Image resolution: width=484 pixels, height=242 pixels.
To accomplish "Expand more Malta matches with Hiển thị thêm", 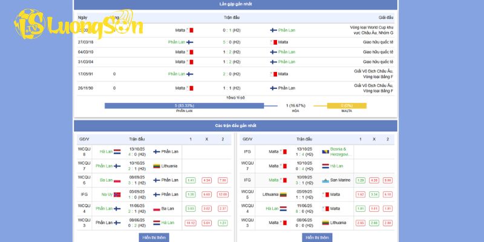I will click(317, 237).
